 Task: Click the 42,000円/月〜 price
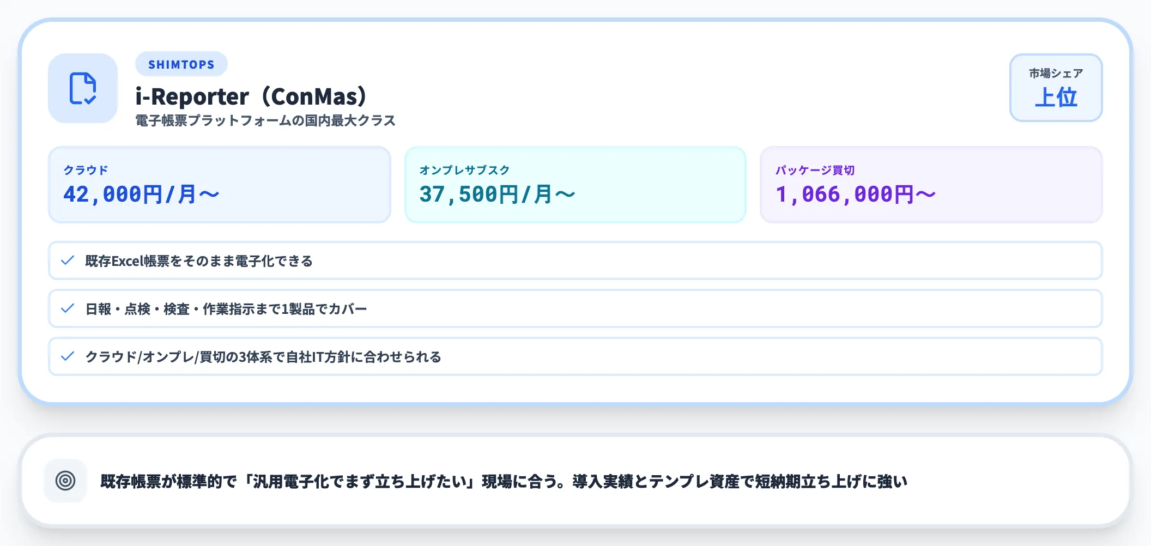click(141, 195)
